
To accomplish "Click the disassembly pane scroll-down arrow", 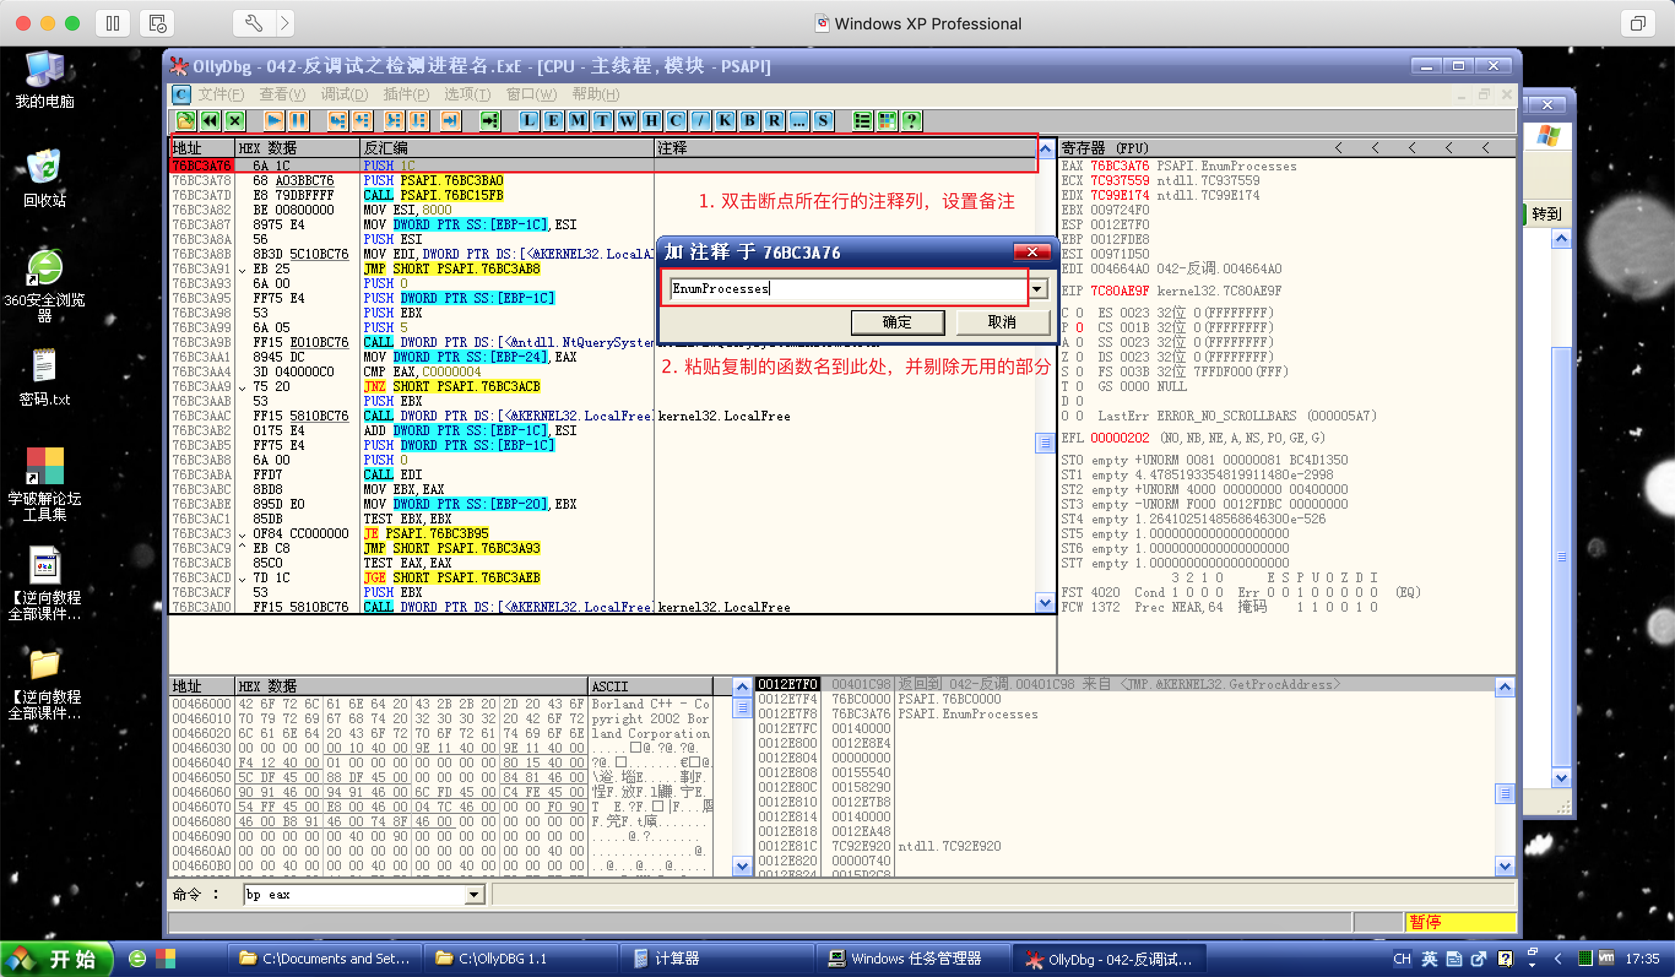I will pyautogui.click(x=1045, y=603).
